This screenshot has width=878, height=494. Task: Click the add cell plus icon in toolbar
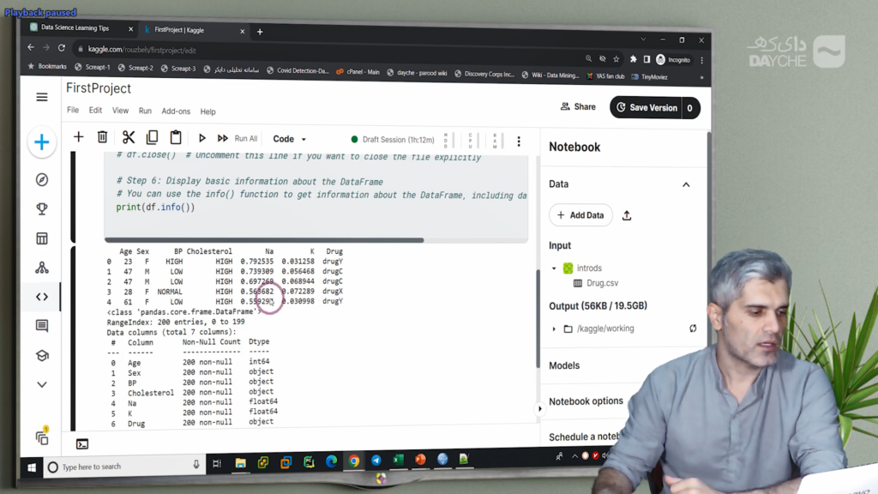click(x=78, y=137)
